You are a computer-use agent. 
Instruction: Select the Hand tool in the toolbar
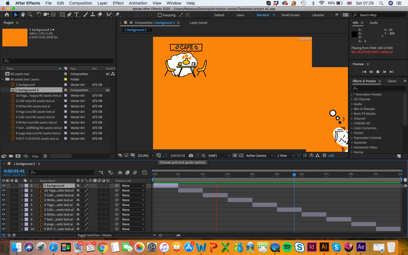(x=23, y=15)
